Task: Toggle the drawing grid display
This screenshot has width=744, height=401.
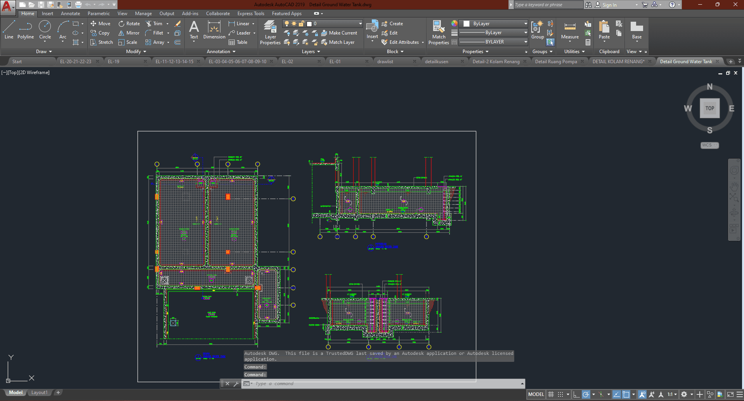Action: (x=551, y=394)
